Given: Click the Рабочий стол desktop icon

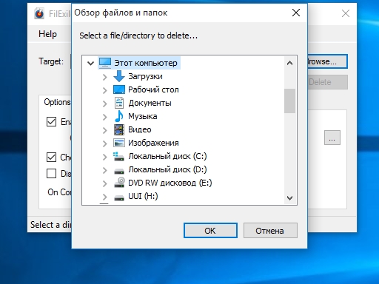Looking at the screenshot, I should point(119,89).
